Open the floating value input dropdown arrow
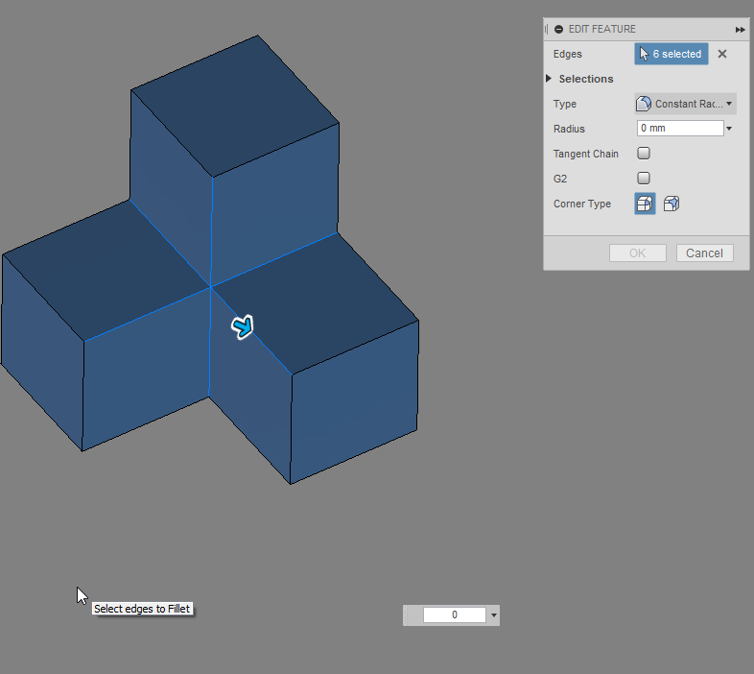Viewport: 754px width, 674px height. tap(493, 615)
